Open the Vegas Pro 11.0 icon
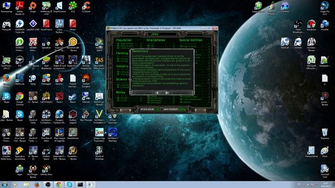The image size is (335, 188). (x=325, y=8)
